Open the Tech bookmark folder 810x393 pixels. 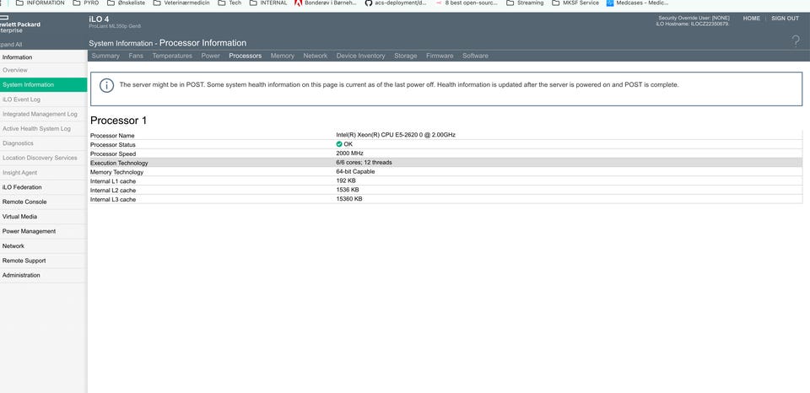[229, 3]
